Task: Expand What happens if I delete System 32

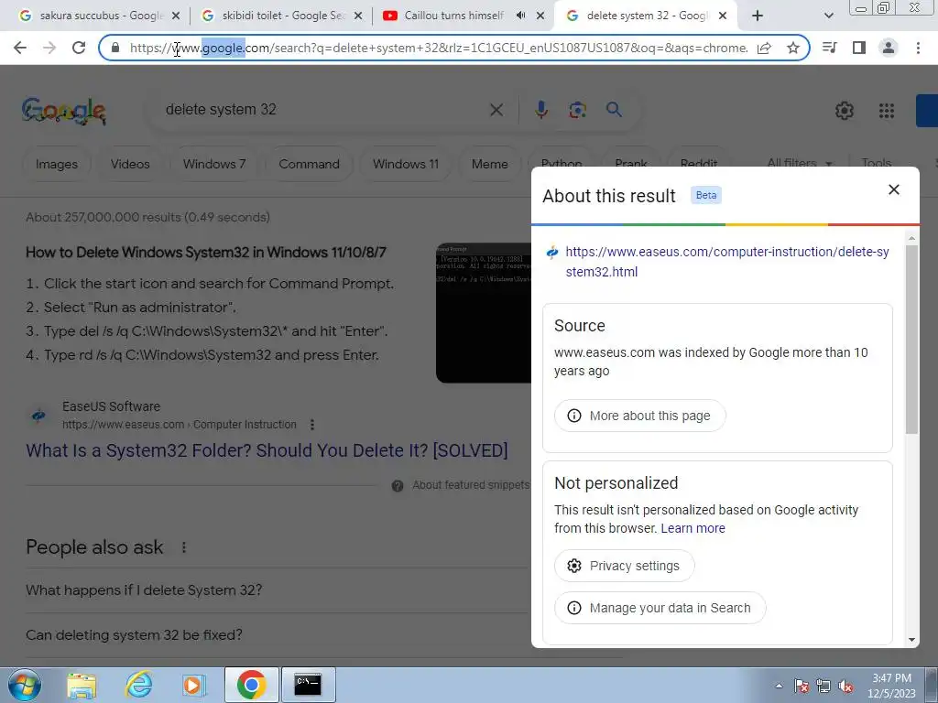Action: click(x=277, y=590)
